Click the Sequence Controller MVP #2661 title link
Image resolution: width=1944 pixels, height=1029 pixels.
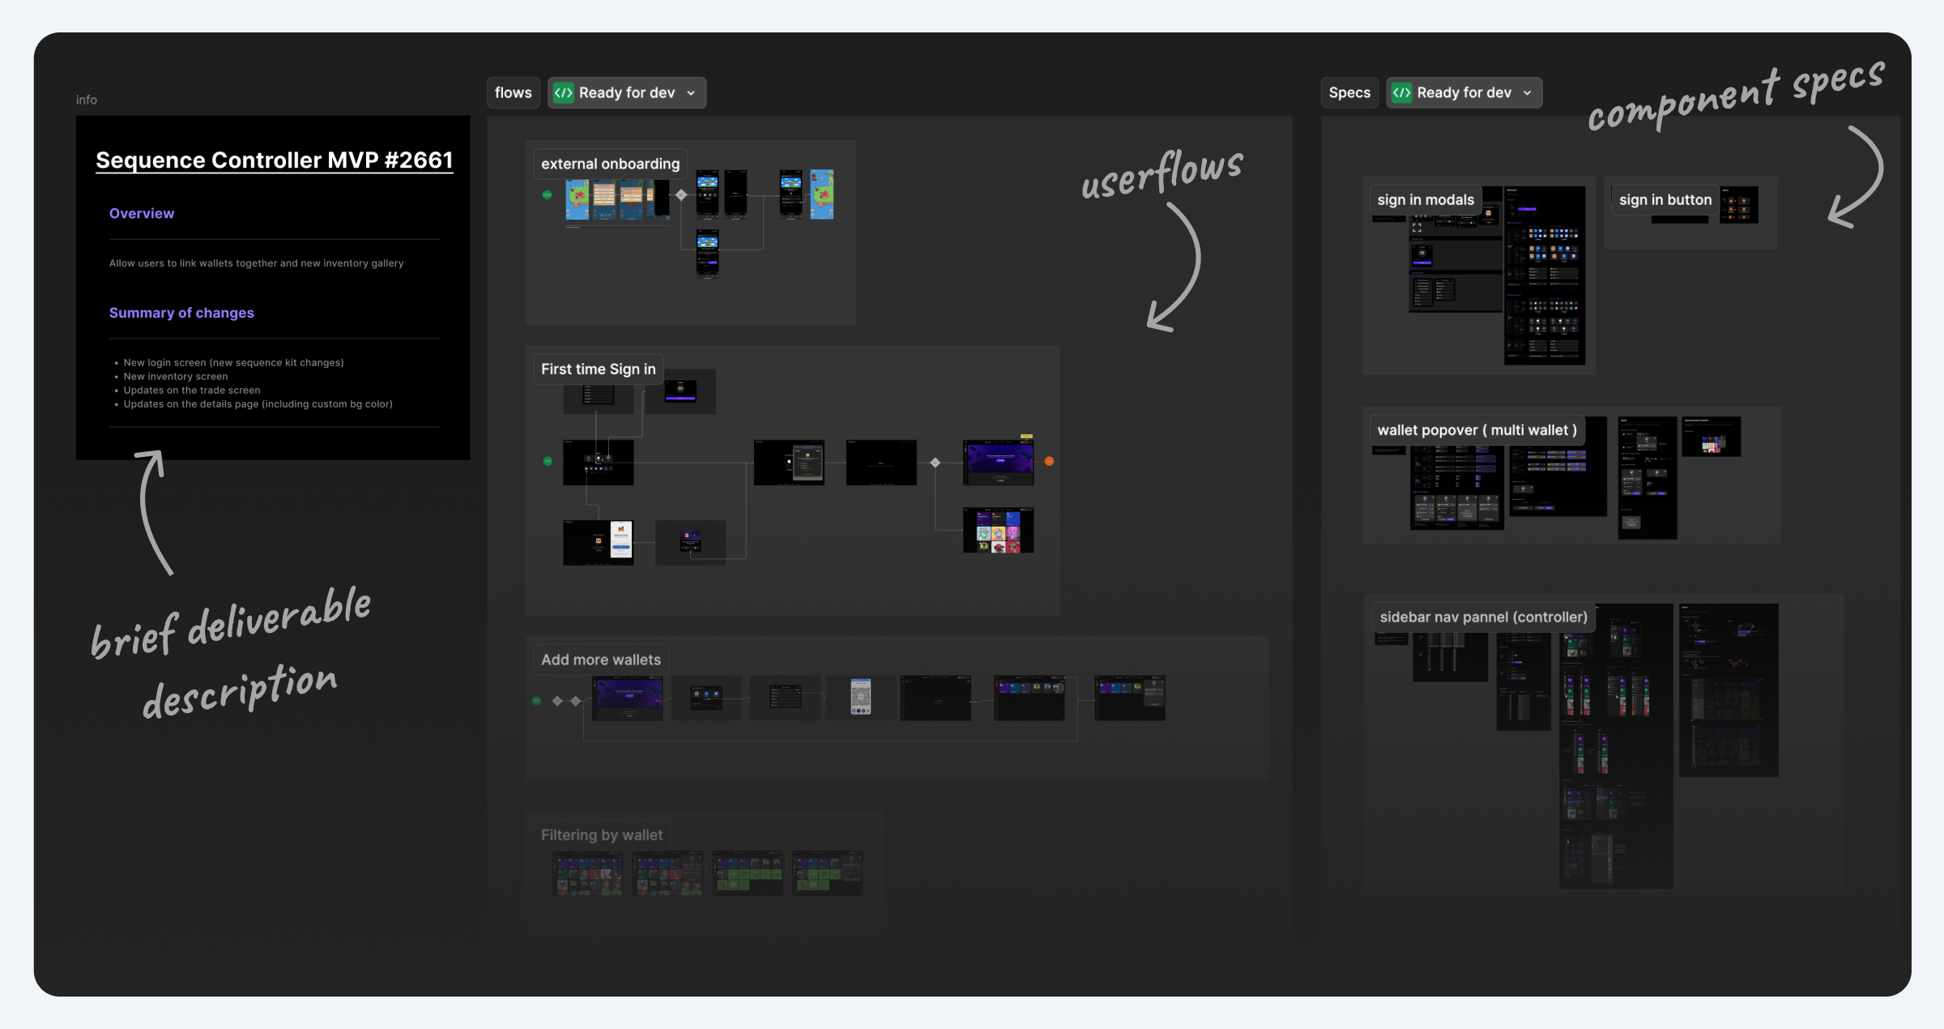[274, 160]
